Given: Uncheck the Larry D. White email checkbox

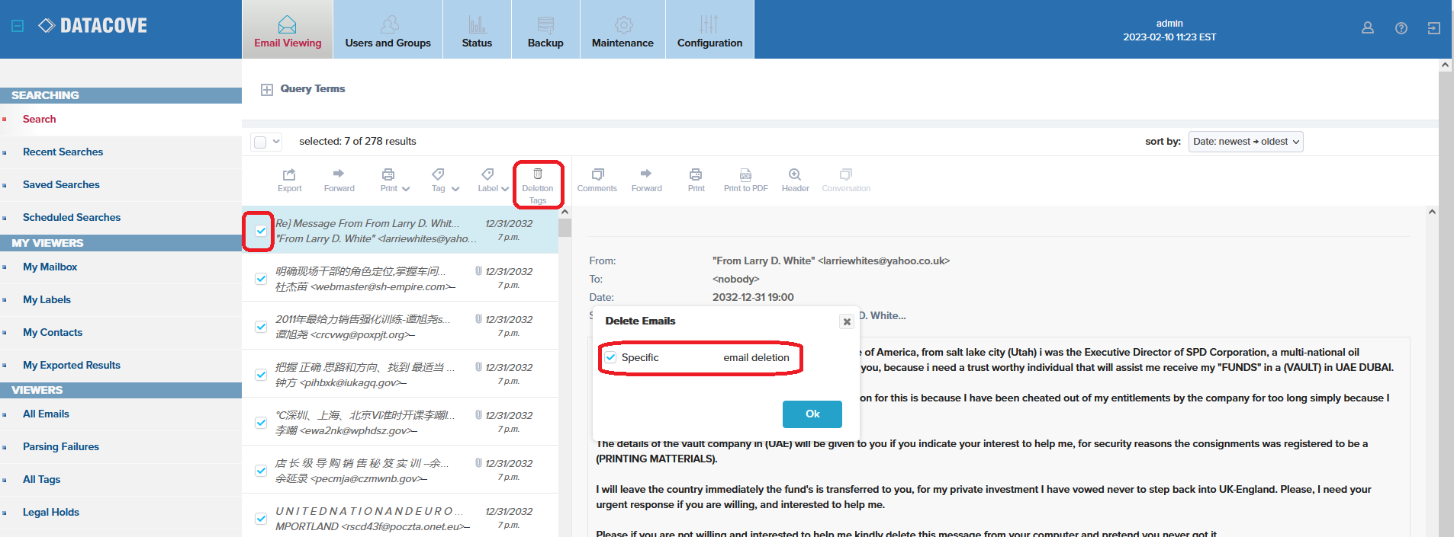Looking at the screenshot, I should 261,231.
